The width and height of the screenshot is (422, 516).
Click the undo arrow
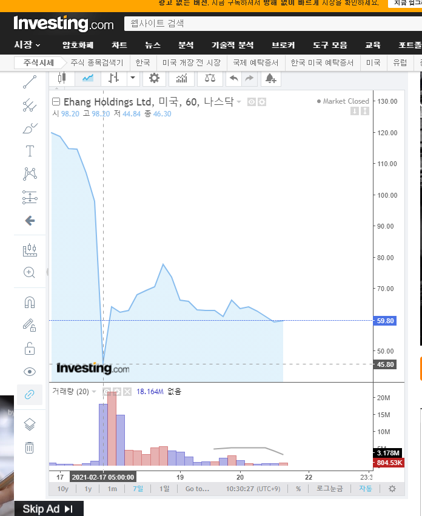(x=233, y=78)
